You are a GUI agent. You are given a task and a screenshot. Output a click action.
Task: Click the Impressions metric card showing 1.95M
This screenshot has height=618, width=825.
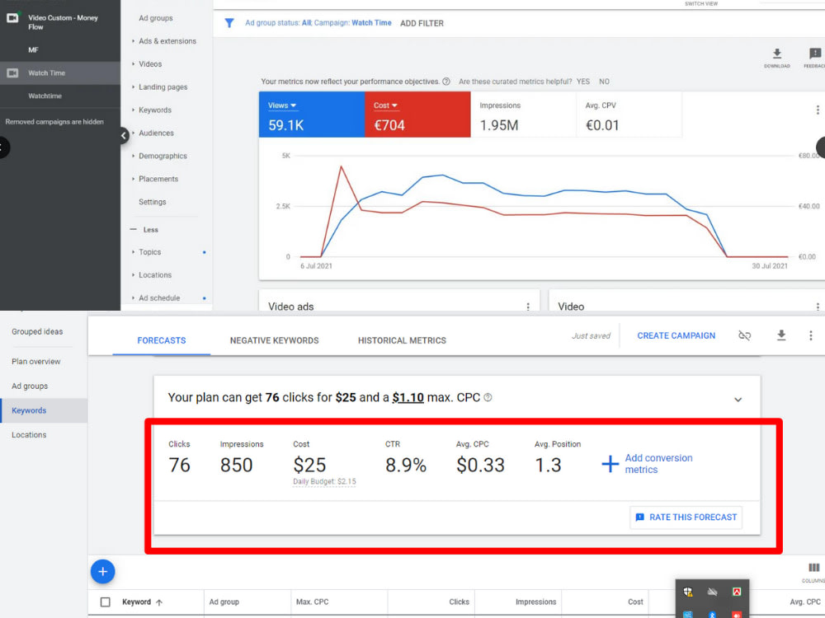(x=523, y=115)
